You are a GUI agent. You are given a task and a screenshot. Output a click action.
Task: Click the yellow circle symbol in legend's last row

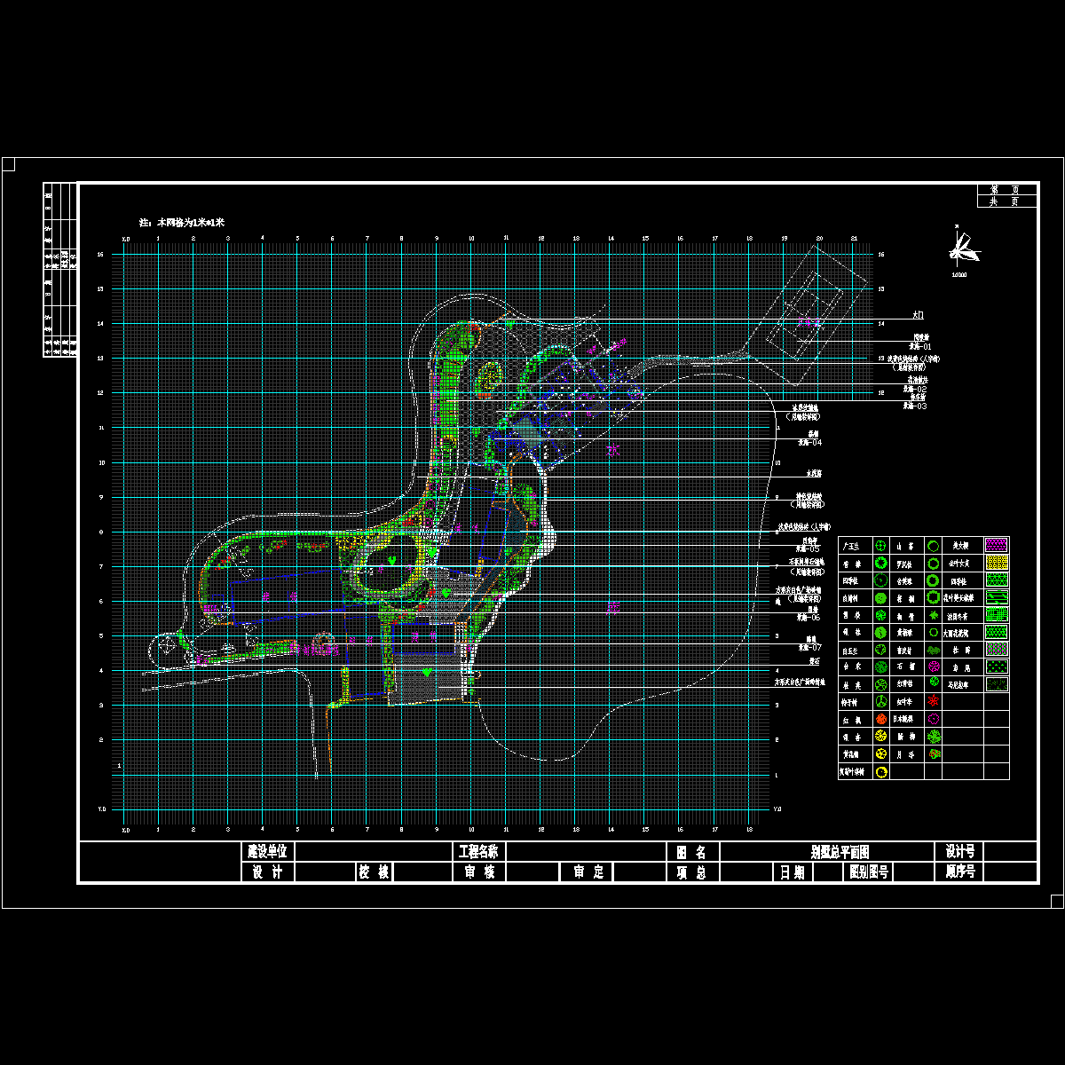881,772
